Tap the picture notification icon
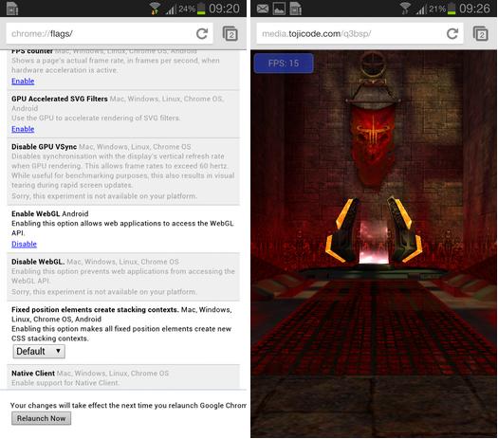The width and height of the screenshot is (498, 439). (x=279, y=9)
